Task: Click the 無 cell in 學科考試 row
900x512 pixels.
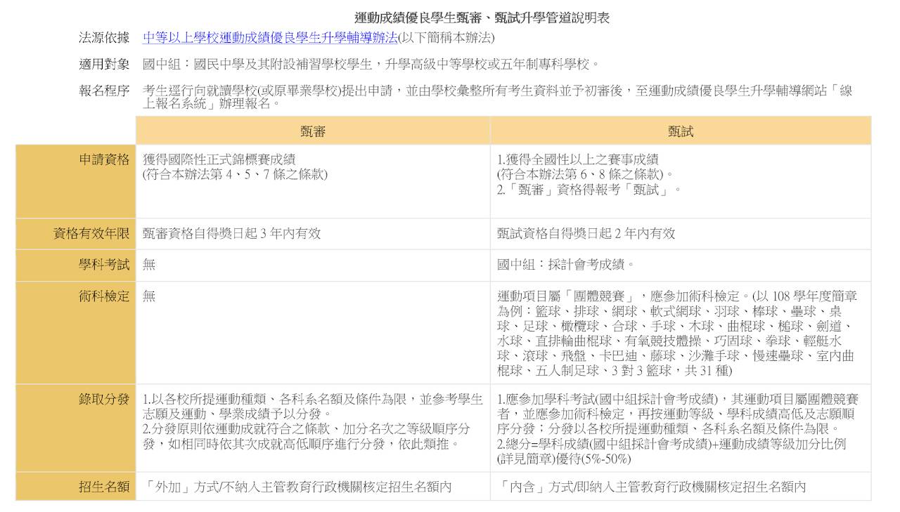Action: coord(313,265)
